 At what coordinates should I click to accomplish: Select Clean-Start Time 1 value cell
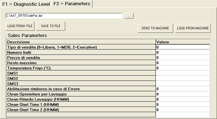pyautogui.click(x=183, y=104)
